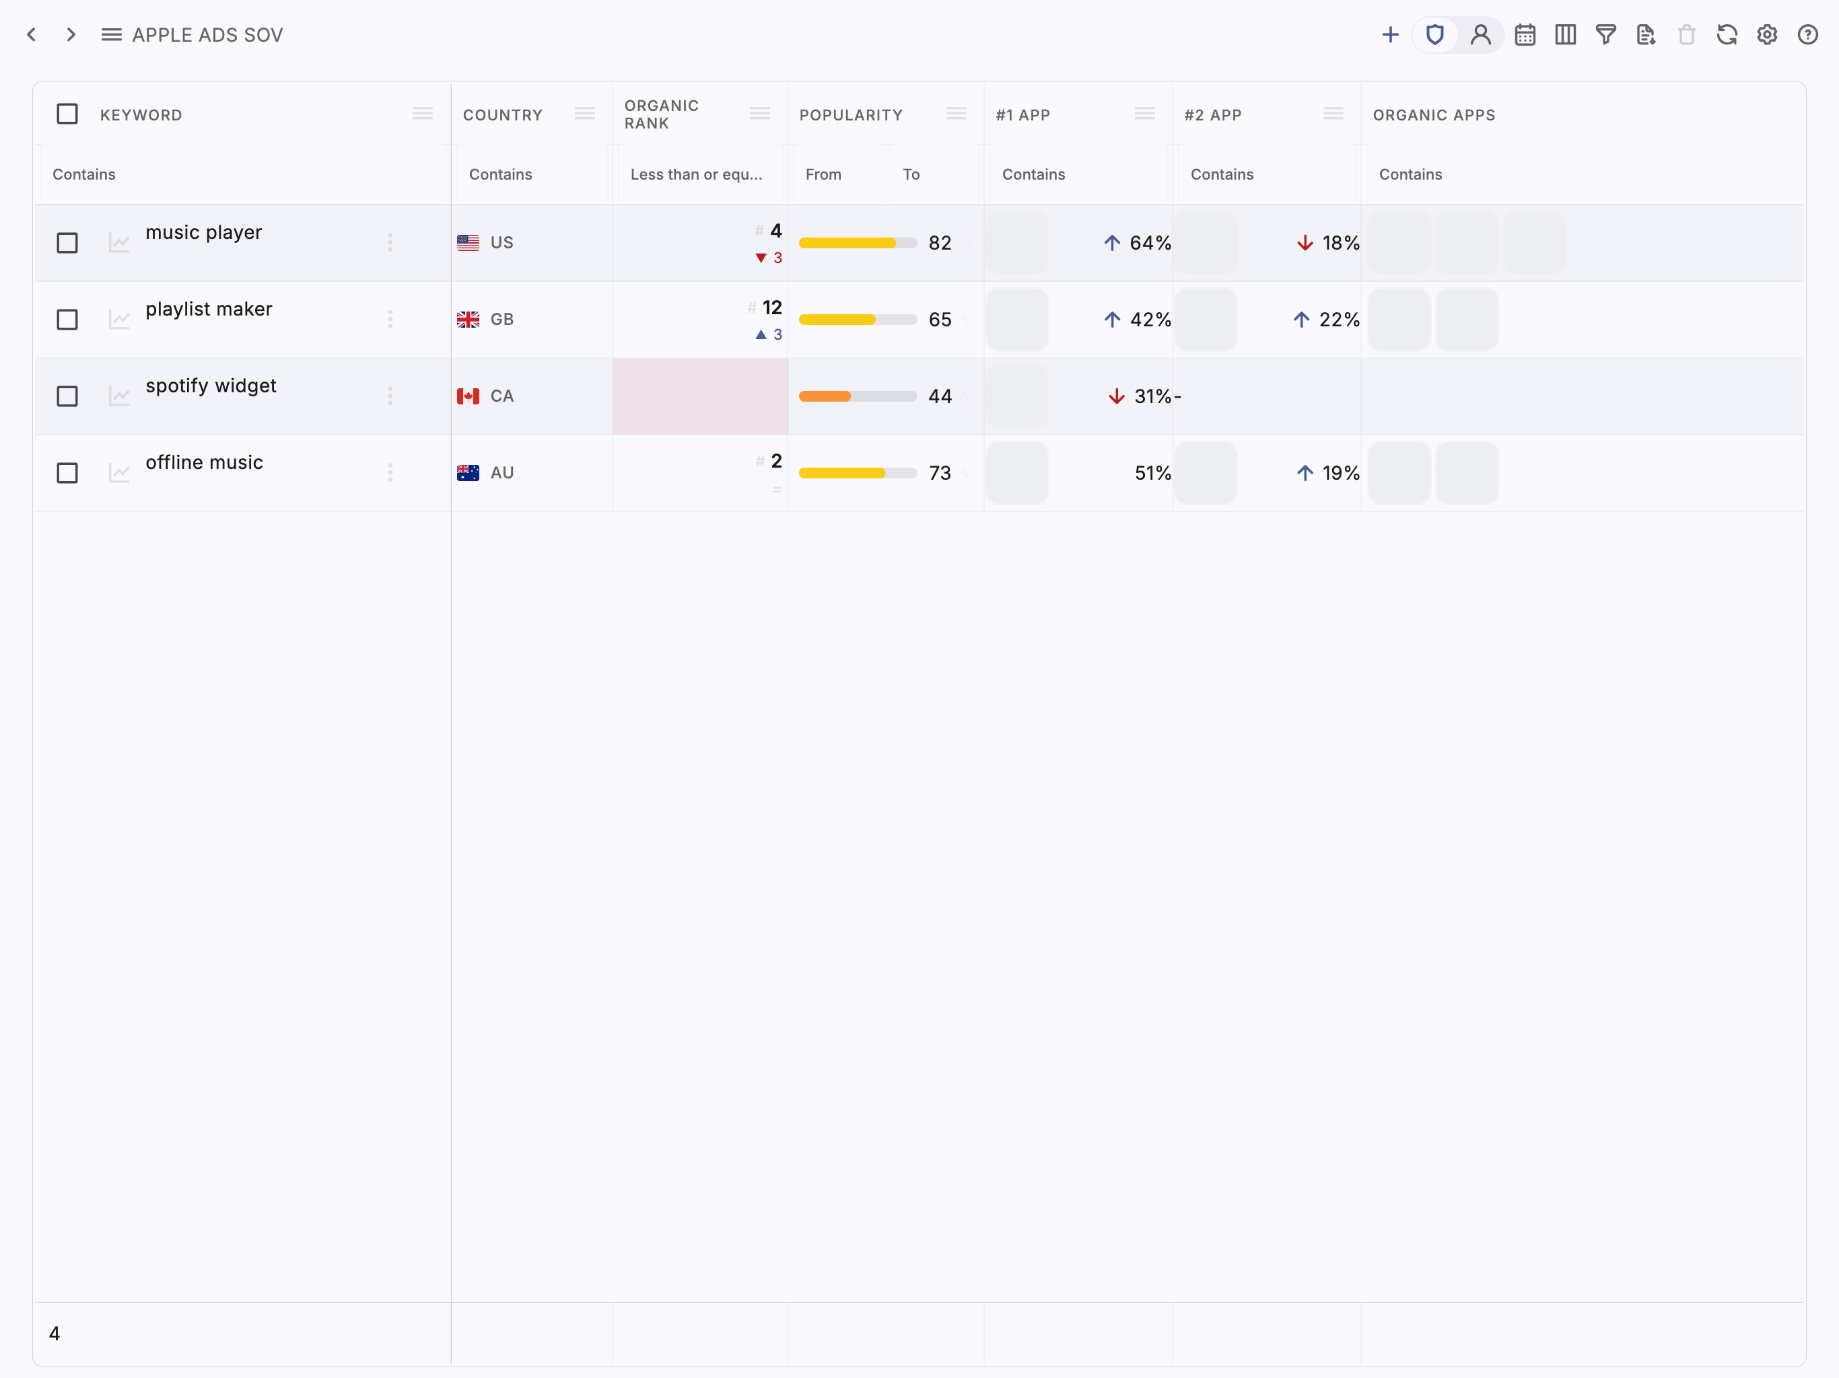Focus the Keyword Contains filter field
Image resolution: width=1839 pixels, height=1378 pixels.
[244, 174]
